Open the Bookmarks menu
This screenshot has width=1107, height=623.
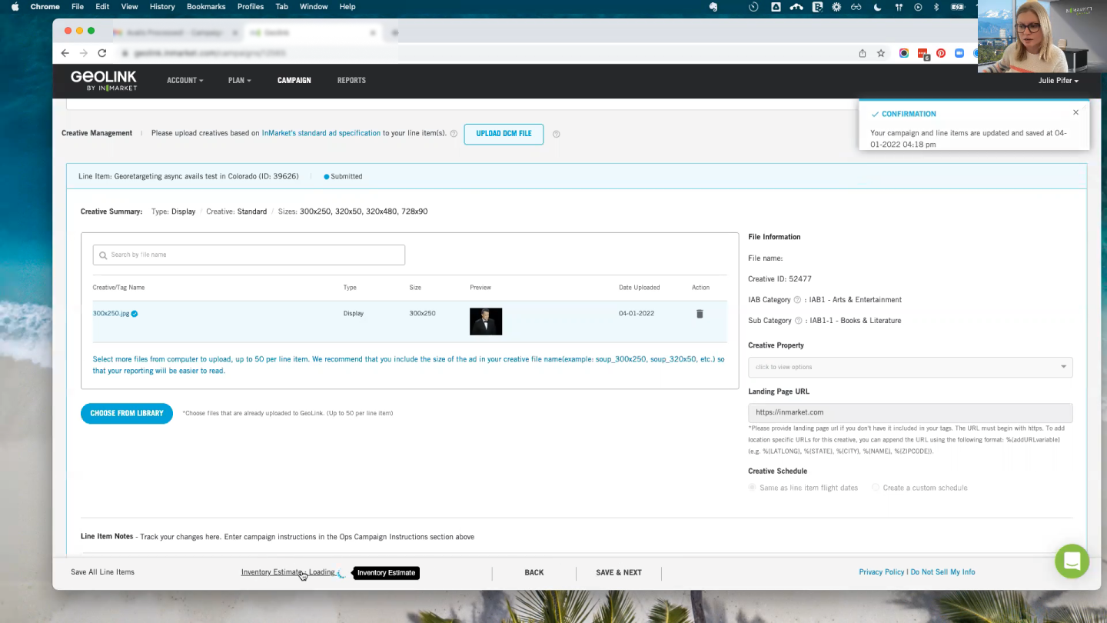click(206, 6)
